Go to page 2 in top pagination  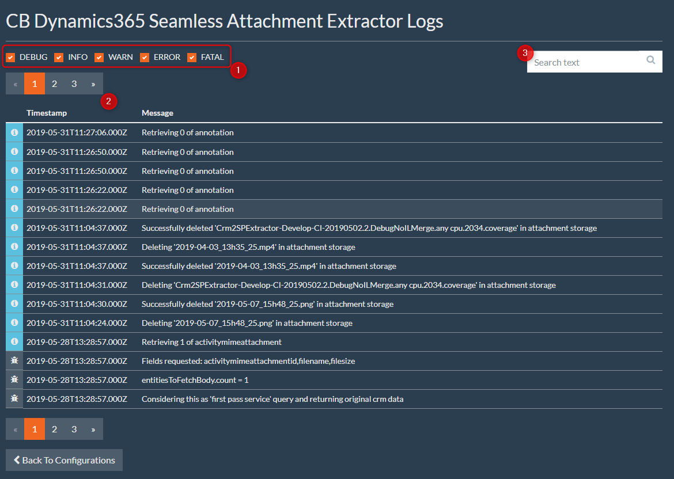pyautogui.click(x=55, y=84)
